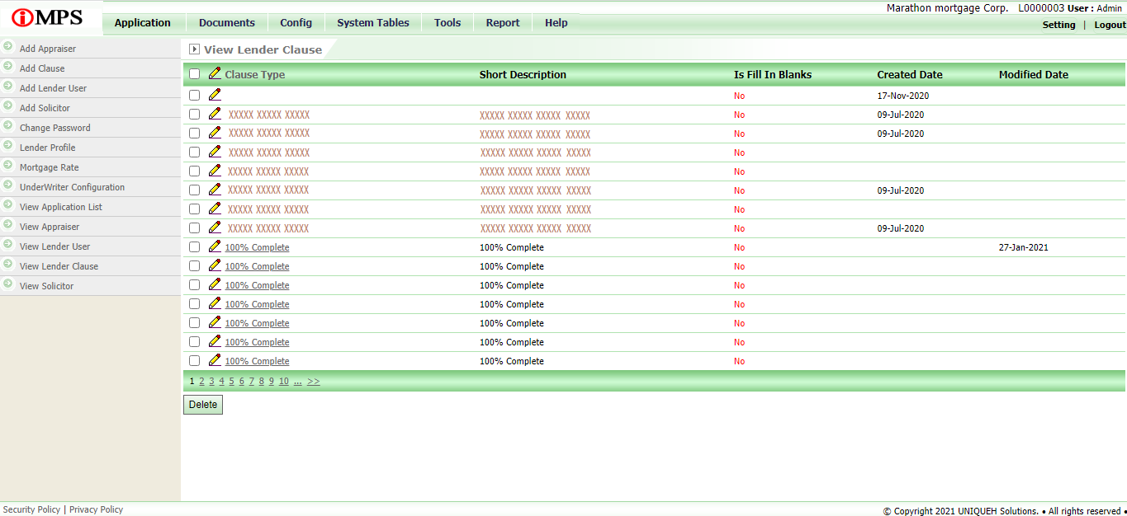This screenshot has width=1127, height=516.
Task: Click the Logout link
Action: tap(1110, 25)
